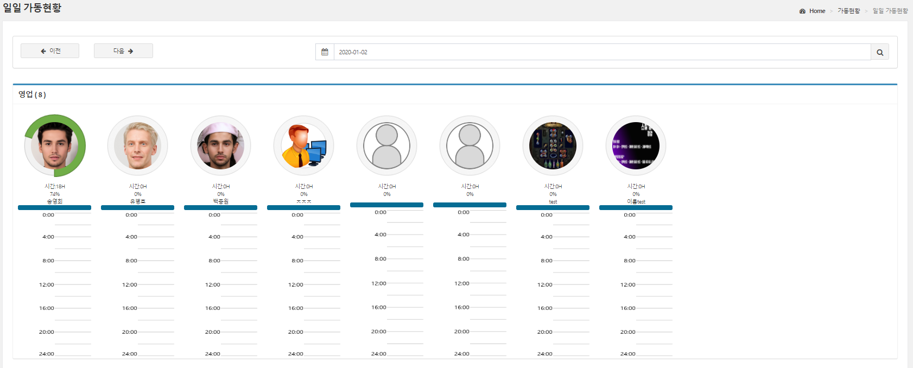The height and width of the screenshot is (368, 913).
Task: Click the 8:00 mark in 이름test's timeline
Action: (x=629, y=261)
